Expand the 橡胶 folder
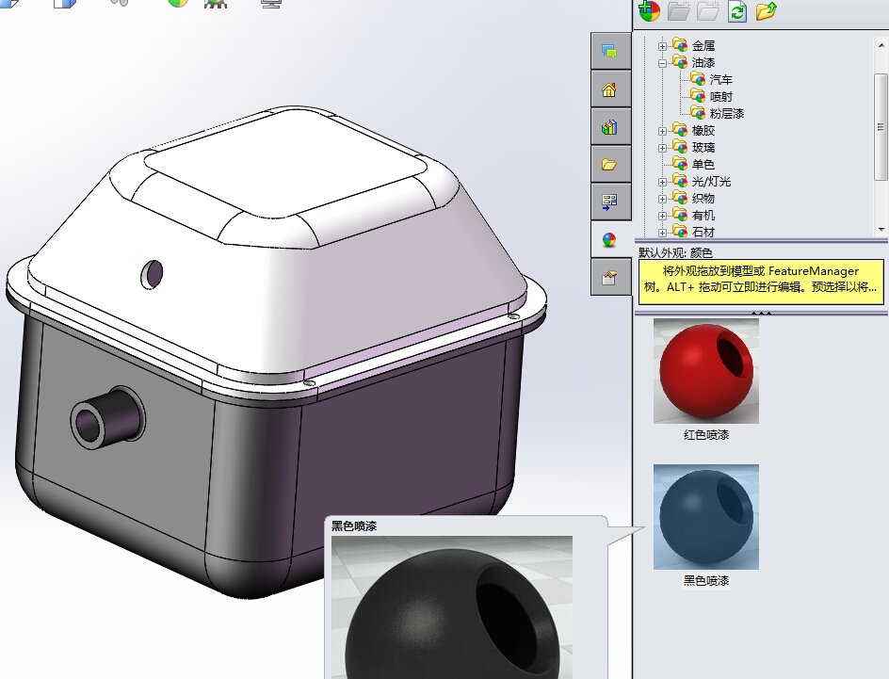 click(x=662, y=131)
